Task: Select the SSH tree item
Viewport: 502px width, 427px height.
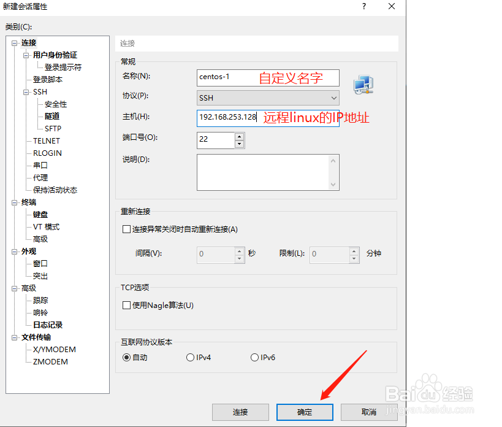Action: tap(40, 92)
